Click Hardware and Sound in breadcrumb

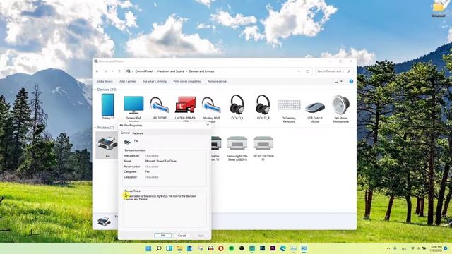click(x=170, y=71)
